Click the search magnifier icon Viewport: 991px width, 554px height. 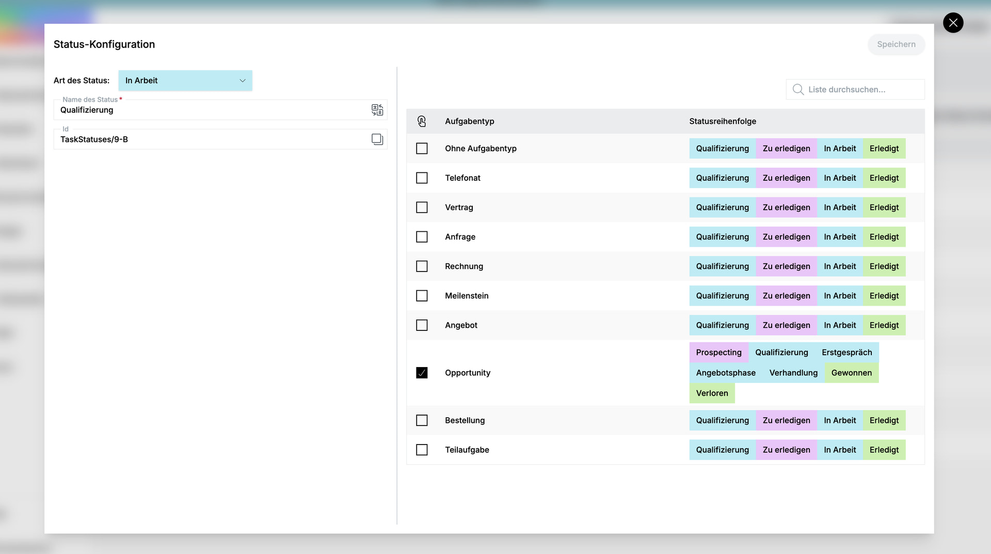coord(798,89)
